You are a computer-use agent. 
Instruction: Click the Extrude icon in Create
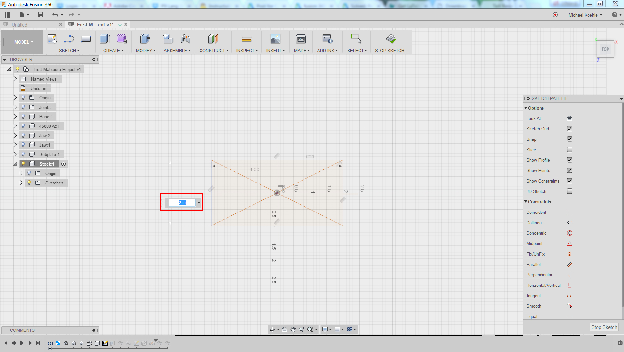[x=105, y=39]
